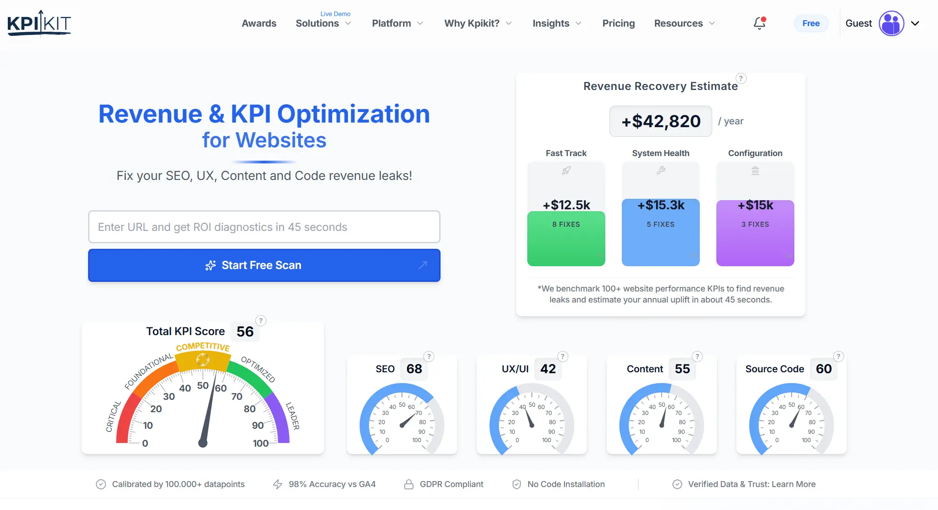Click the Content score value 55
This screenshot has width=938, height=510.
[682, 369]
